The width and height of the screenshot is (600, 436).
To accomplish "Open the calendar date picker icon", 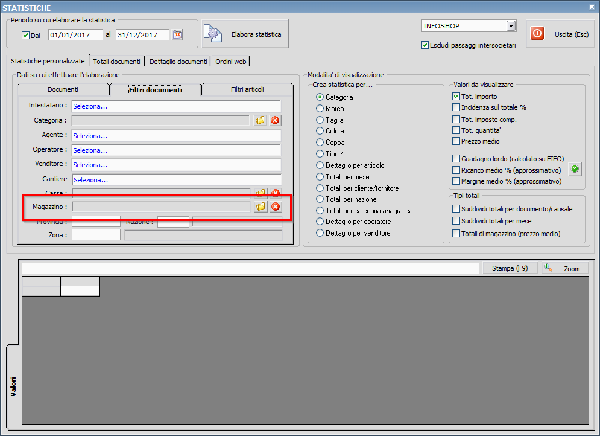I will pos(177,34).
